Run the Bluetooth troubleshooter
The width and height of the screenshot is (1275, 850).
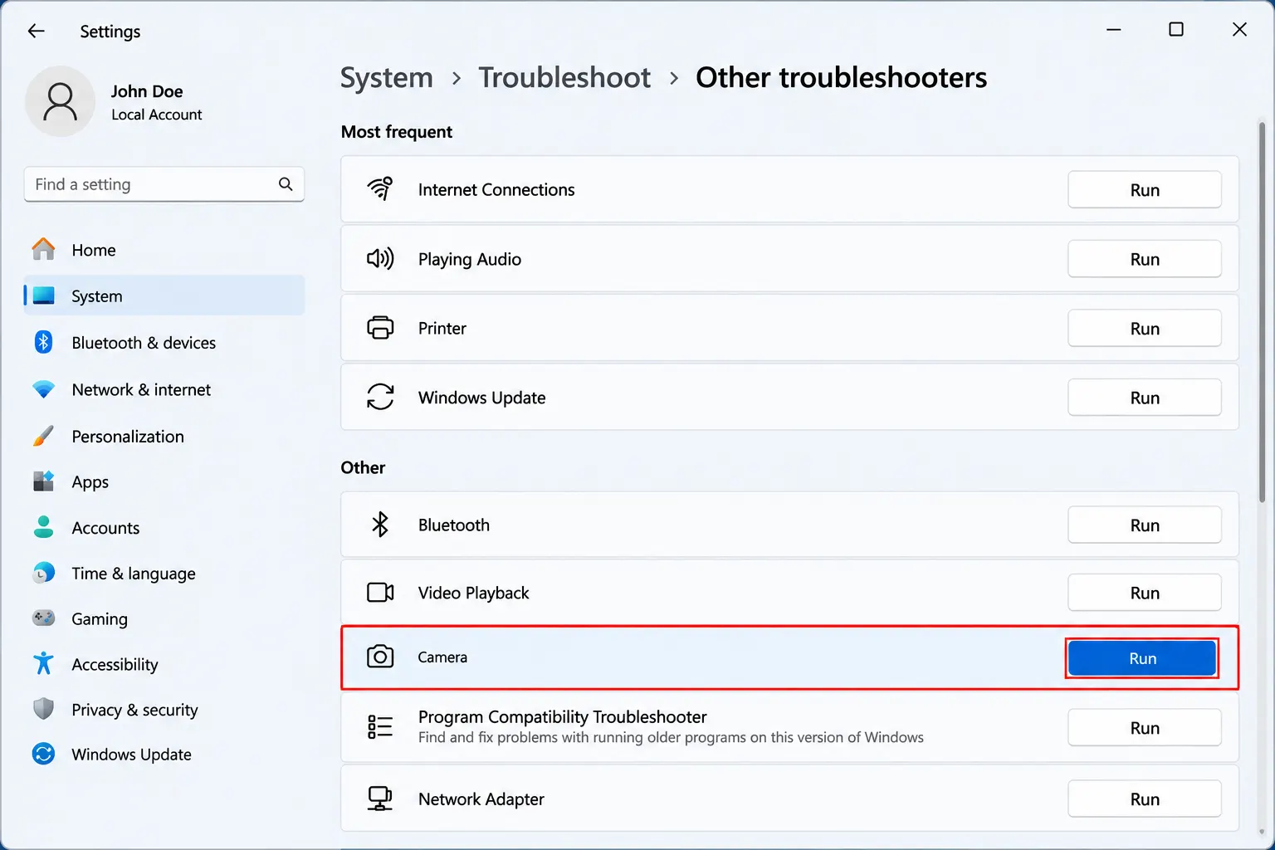pos(1145,525)
